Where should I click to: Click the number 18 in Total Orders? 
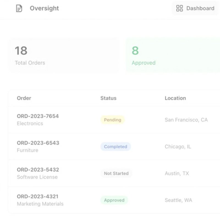click(x=21, y=51)
